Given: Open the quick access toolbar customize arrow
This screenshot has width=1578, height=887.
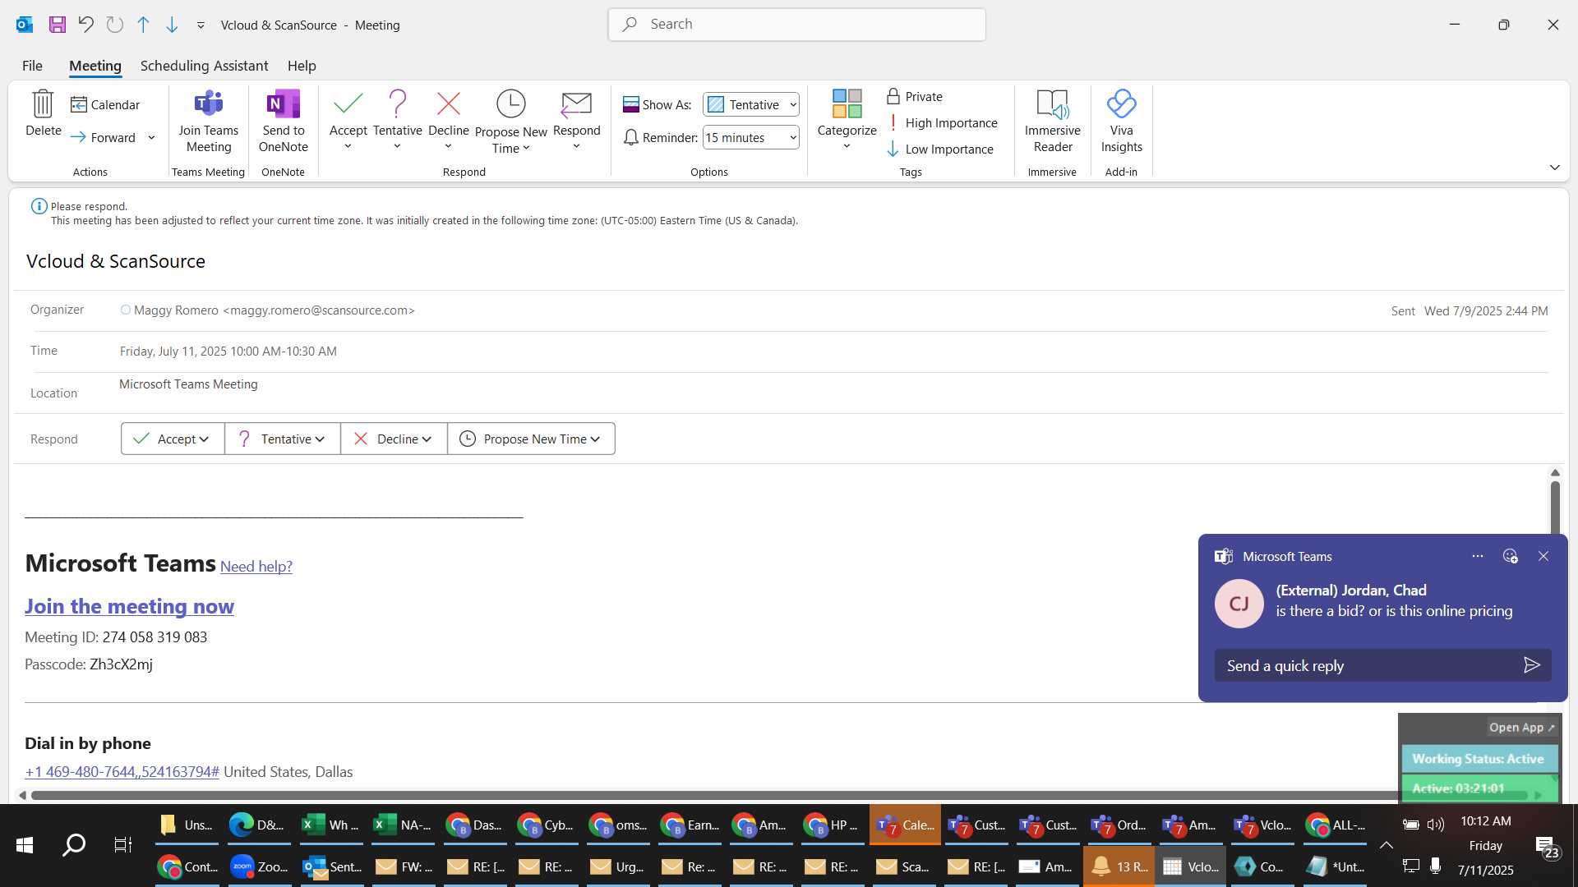Looking at the screenshot, I should tap(201, 25).
